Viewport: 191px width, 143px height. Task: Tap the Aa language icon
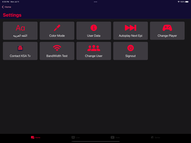click(20, 28)
